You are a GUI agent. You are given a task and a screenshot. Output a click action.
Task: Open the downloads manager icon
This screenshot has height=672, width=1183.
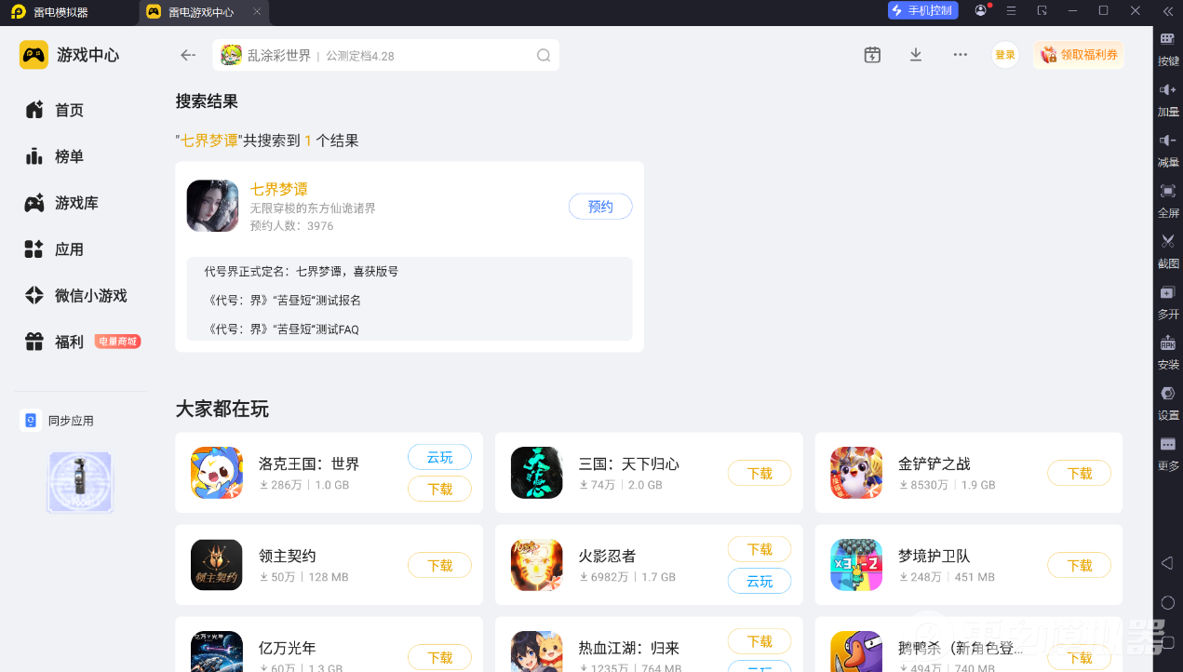(916, 55)
